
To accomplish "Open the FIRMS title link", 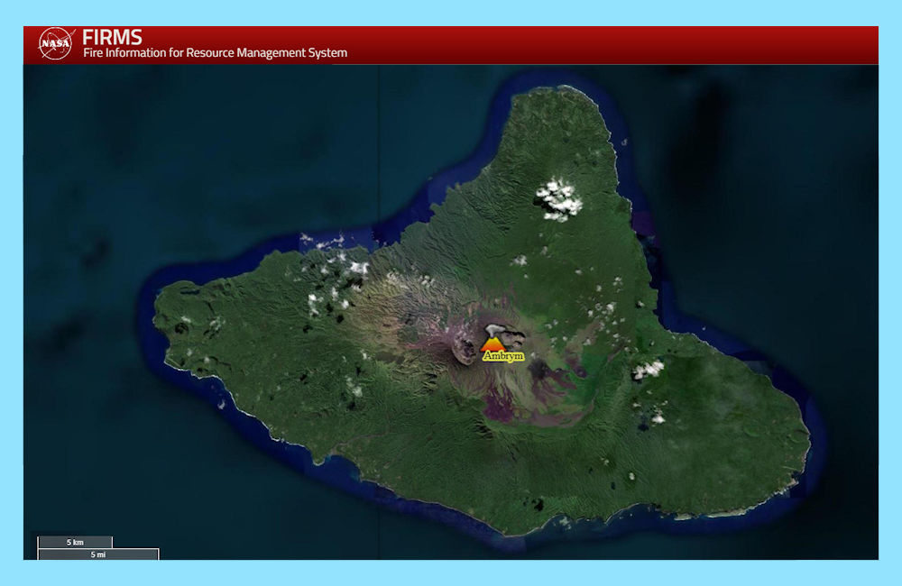I will pyautogui.click(x=112, y=37).
